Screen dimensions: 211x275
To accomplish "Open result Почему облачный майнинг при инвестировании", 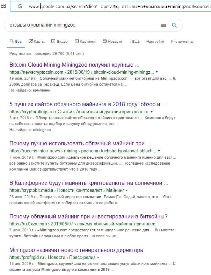I will coord(88,216).
